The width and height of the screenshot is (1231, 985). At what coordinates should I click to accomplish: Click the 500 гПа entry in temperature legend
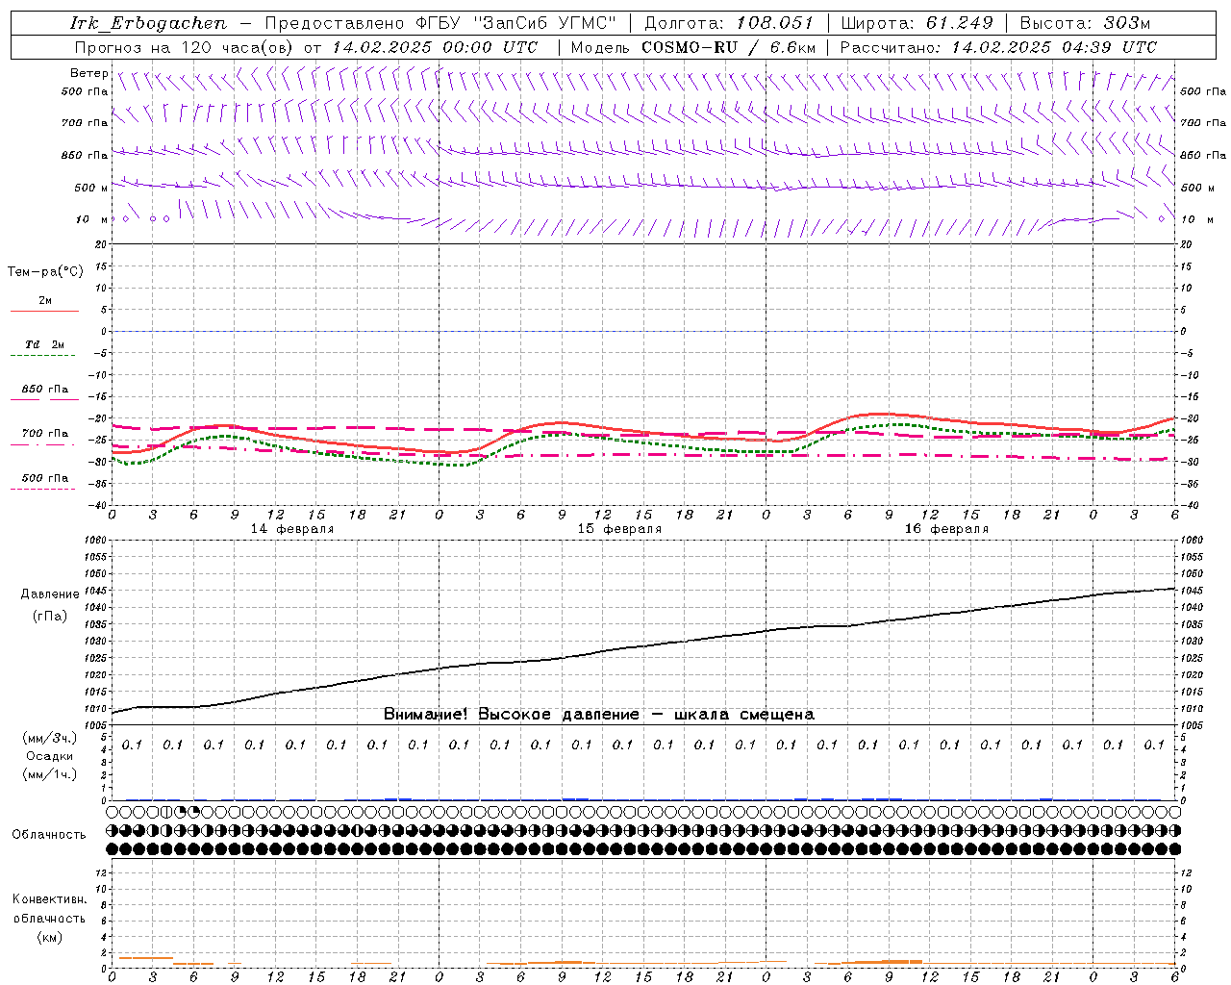click(x=44, y=478)
